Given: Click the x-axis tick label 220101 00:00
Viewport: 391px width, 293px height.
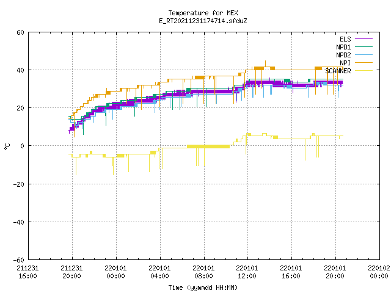Looking at the screenshot, I should 115,272.
